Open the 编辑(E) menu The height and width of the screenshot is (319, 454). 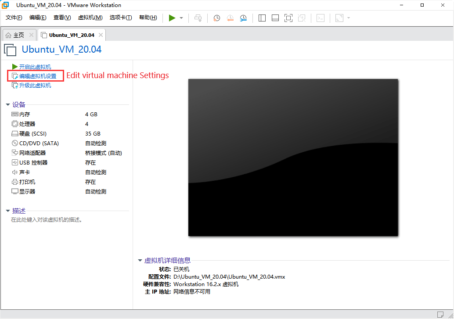(38, 18)
